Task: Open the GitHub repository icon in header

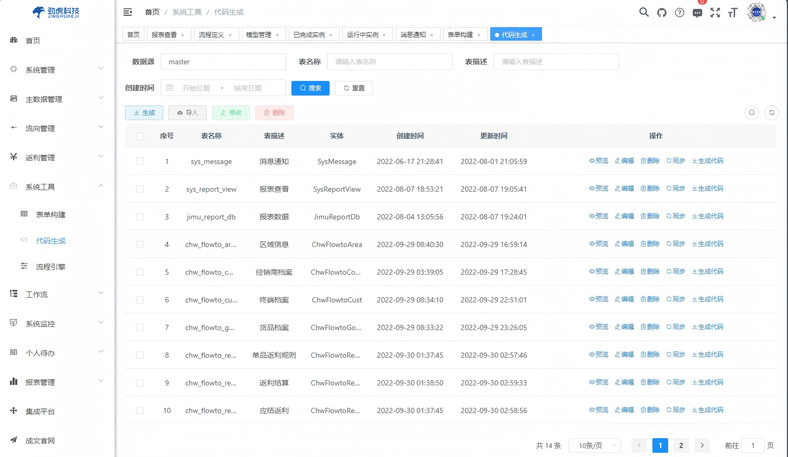Action: click(x=661, y=12)
